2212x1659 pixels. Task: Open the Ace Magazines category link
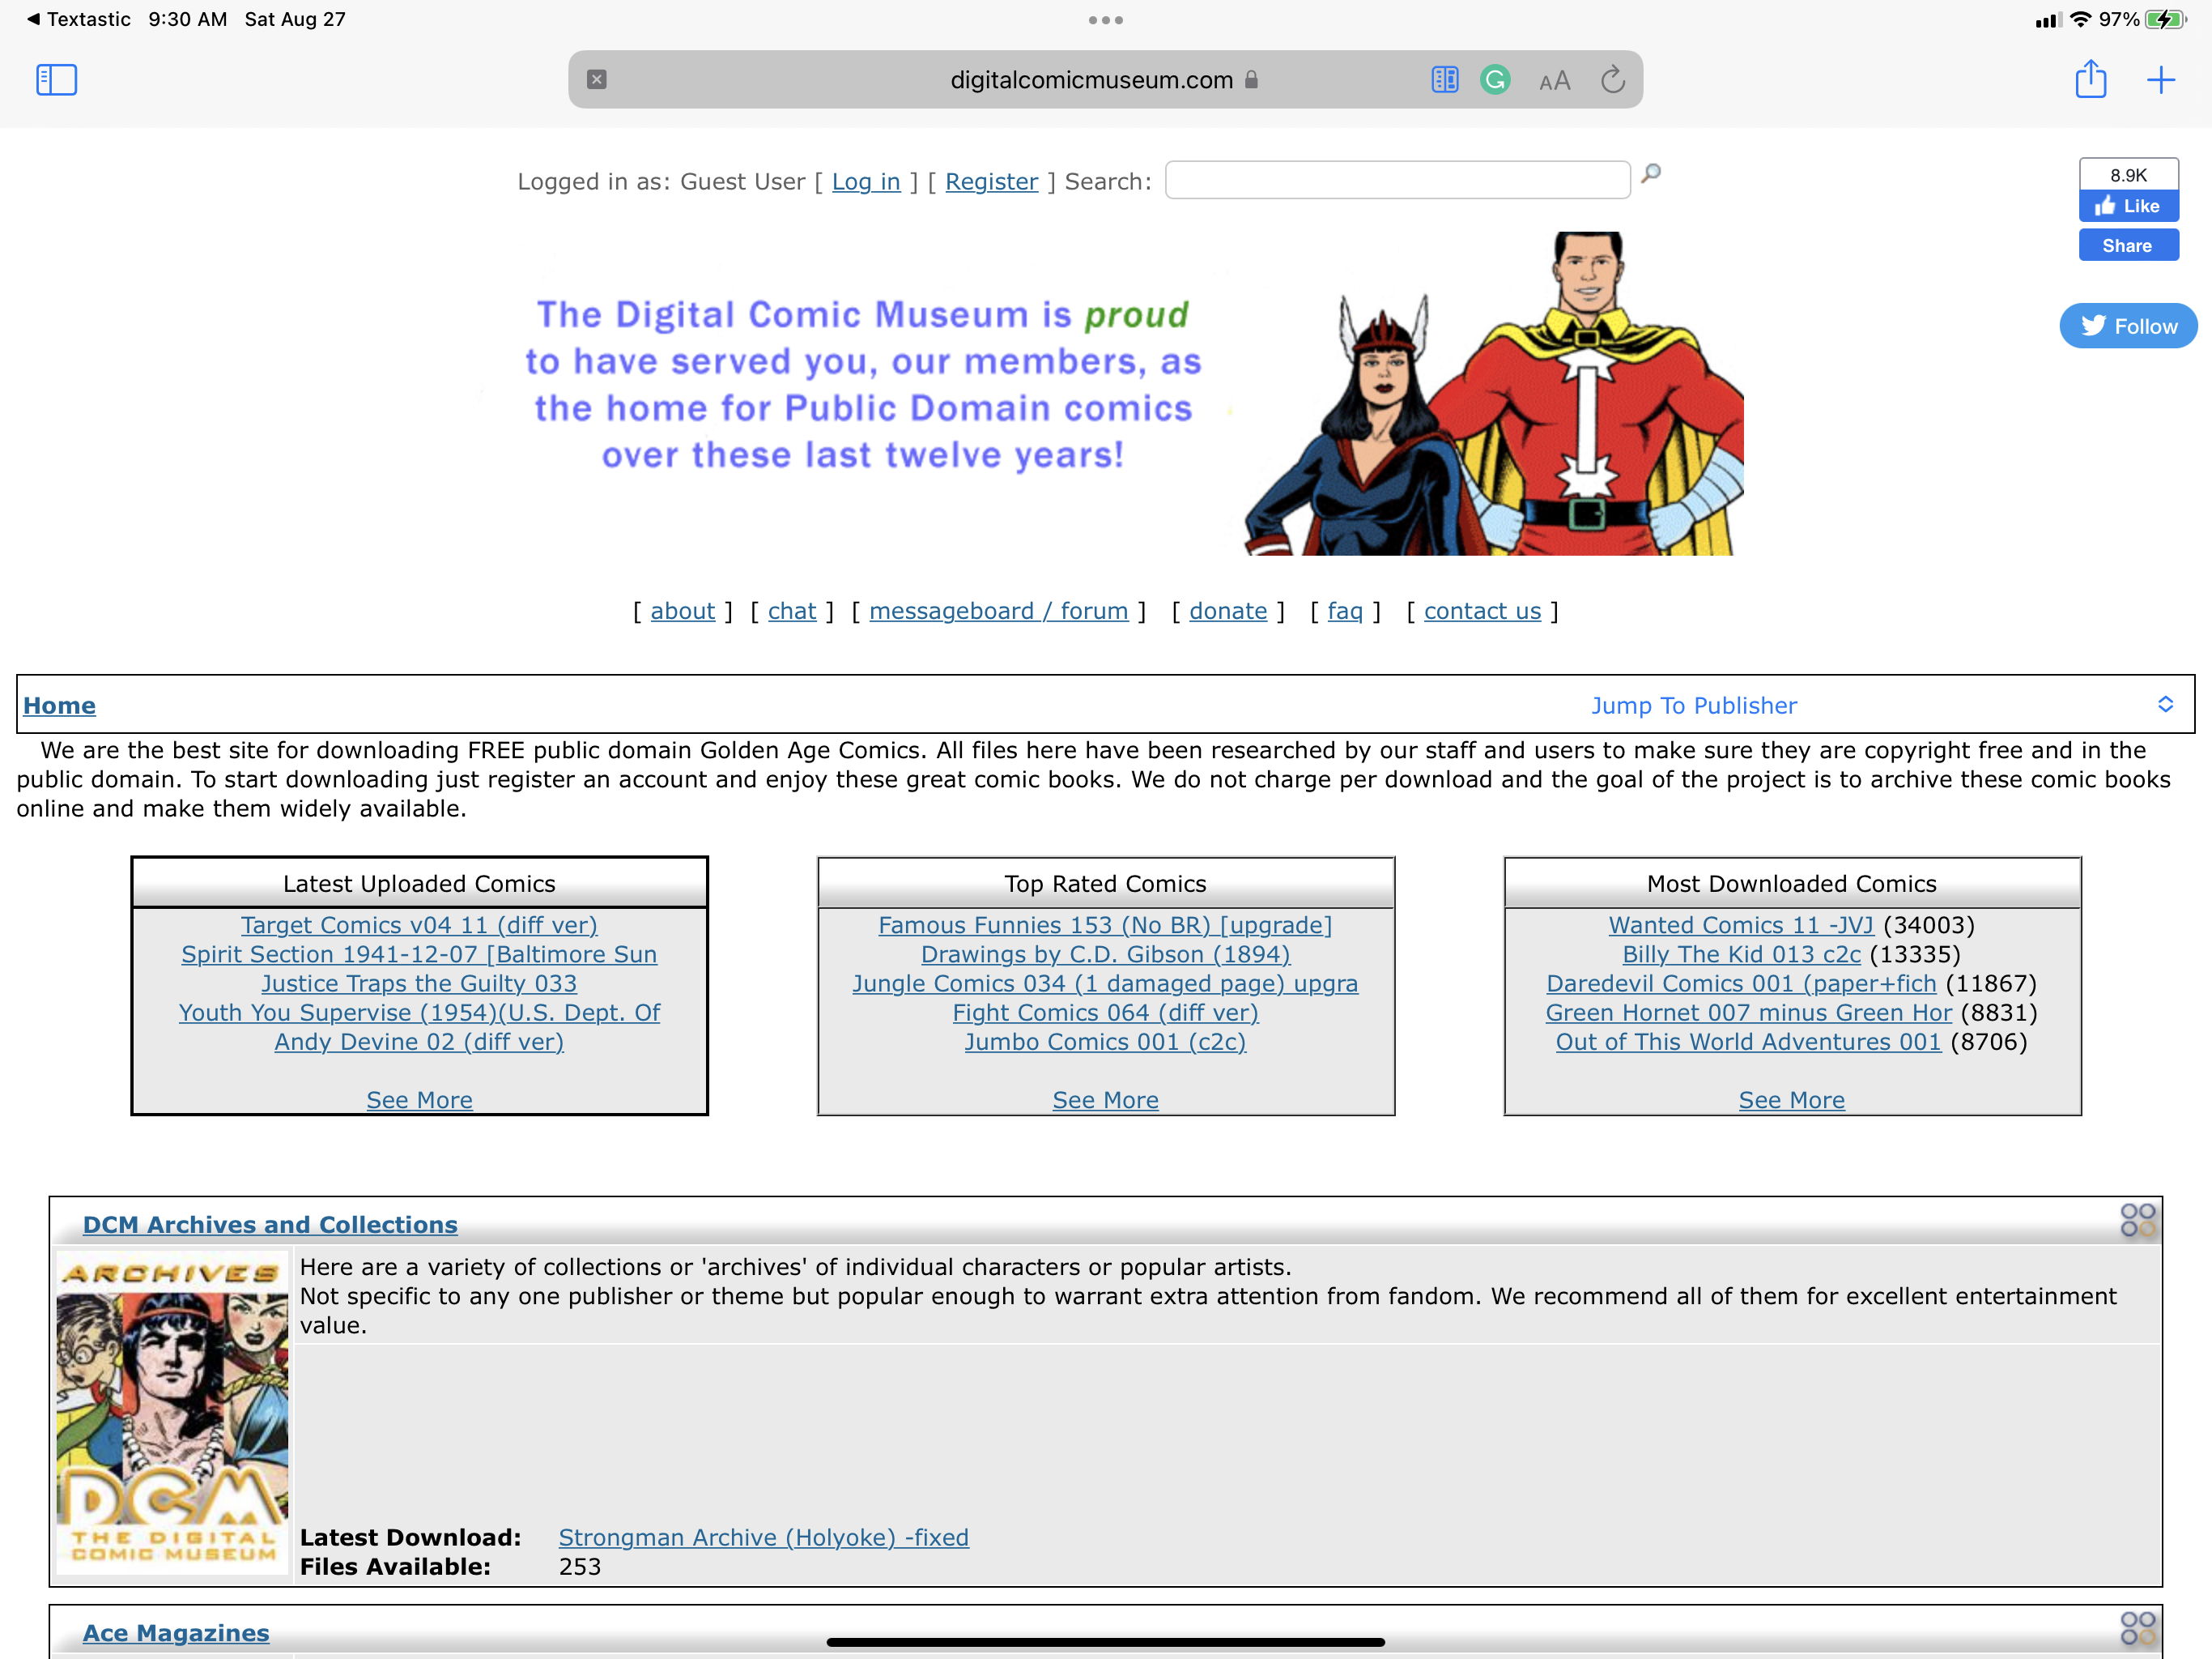(x=176, y=1633)
